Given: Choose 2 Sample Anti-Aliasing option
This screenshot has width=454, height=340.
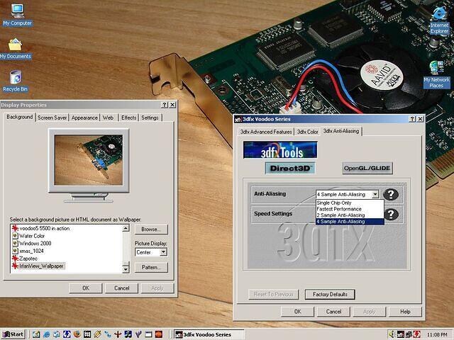Looking at the screenshot, I should click(x=350, y=215).
